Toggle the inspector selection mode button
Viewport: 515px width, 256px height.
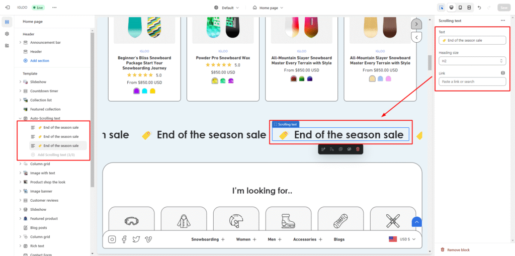coord(441,8)
